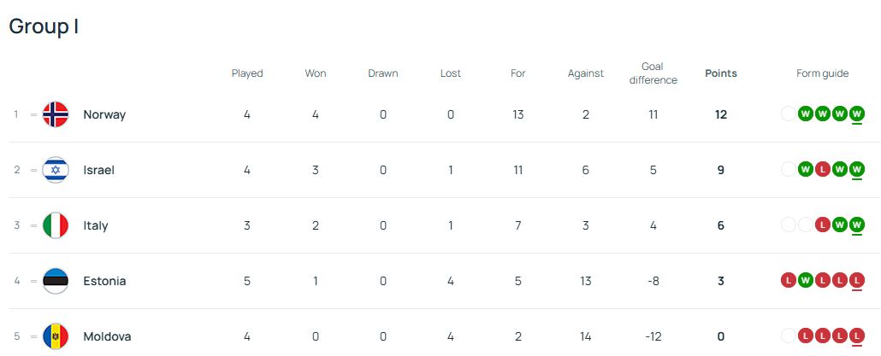The width and height of the screenshot is (881, 356).
Task: Open the Israel team link
Action: pyautogui.click(x=99, y=170)
